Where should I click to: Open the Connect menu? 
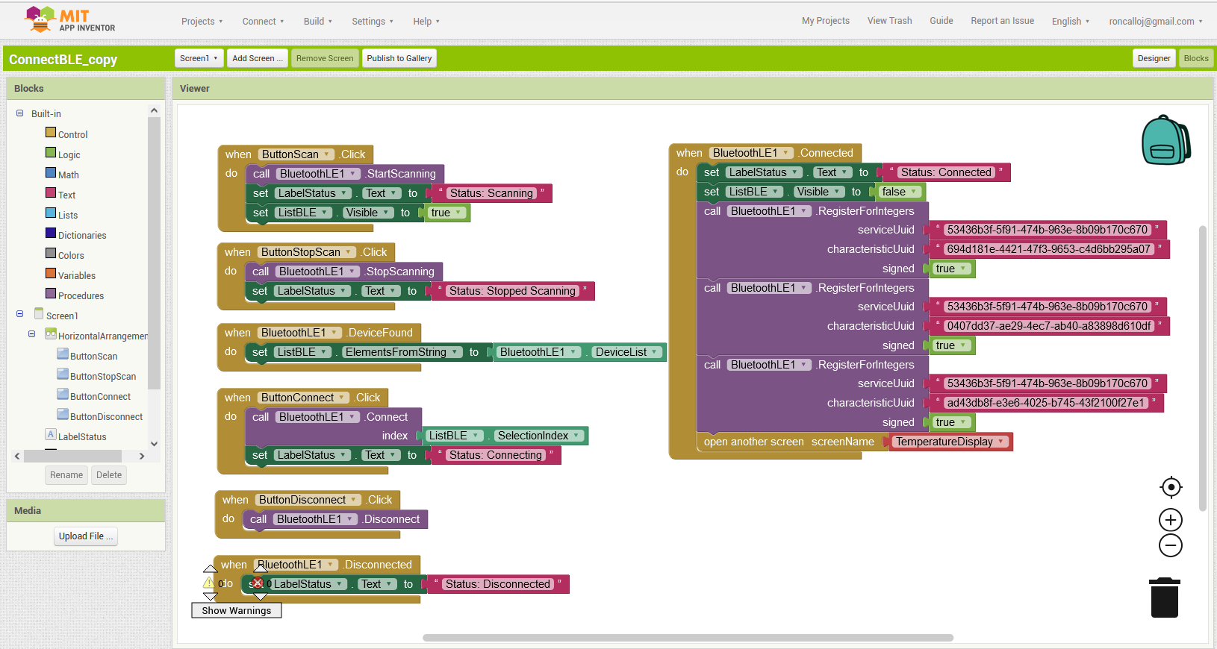(x=264, y=21)
